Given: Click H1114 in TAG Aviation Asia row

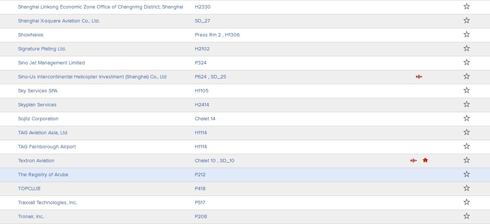Looking at the screenshot, I should click(x=201, y=132).
